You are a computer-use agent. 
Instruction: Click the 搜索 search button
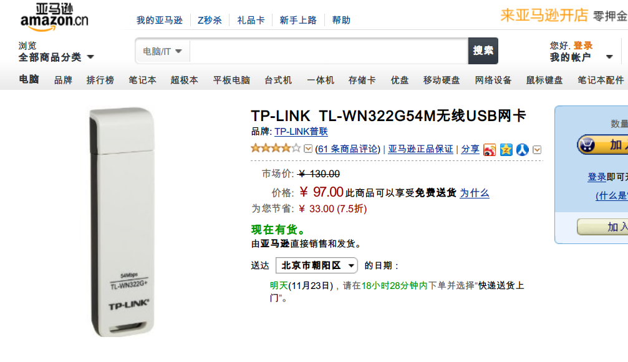click(x=483, y=51)
